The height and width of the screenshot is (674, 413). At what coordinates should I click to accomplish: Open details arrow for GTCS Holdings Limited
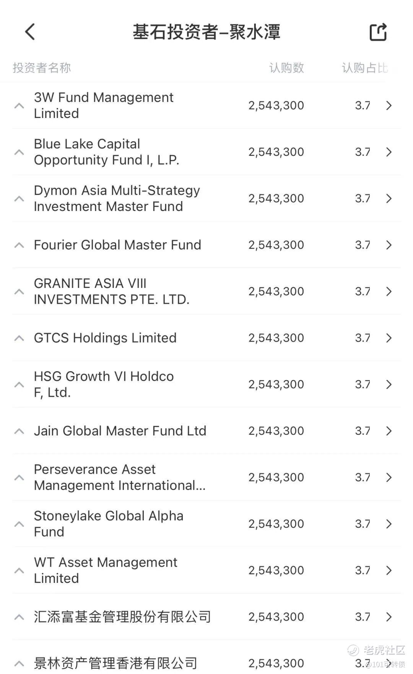(x=389, y=338)
